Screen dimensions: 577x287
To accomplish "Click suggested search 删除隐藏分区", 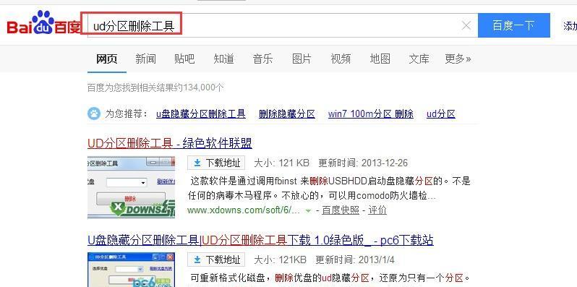I will pos(287,113).
